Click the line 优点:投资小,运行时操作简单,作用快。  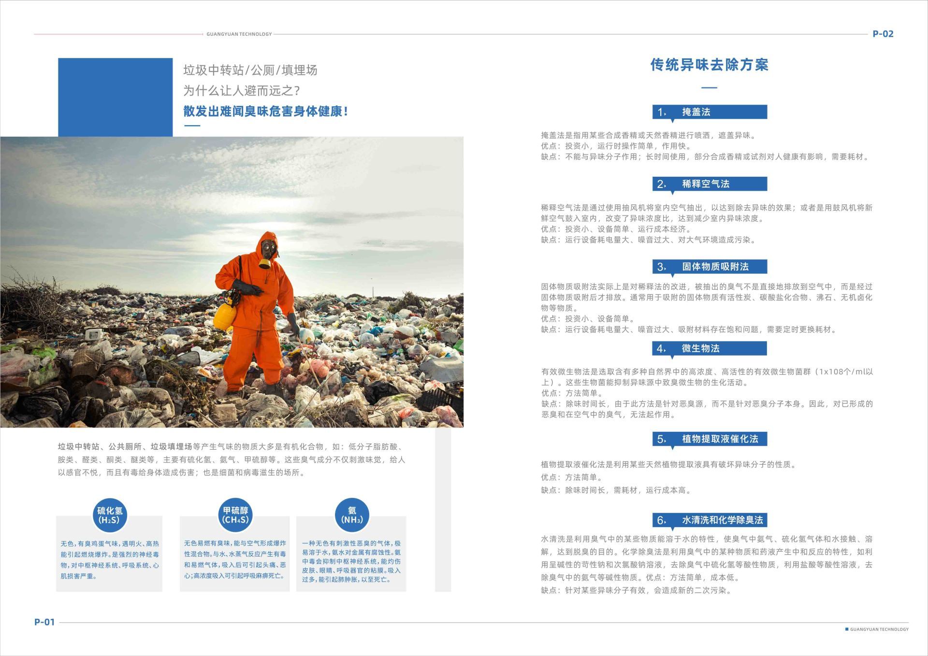point(616,146)
